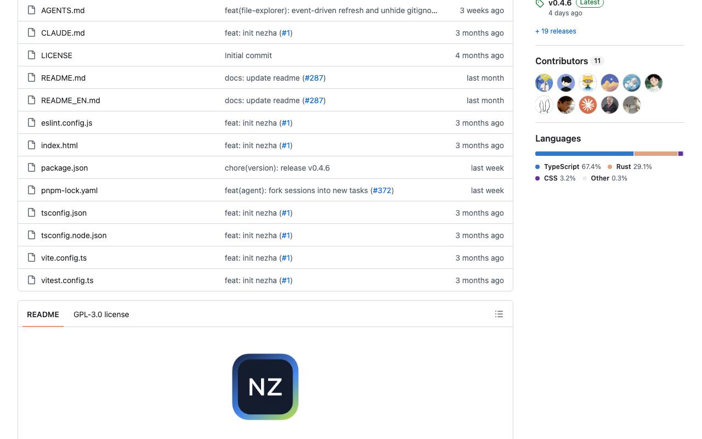Viewport: 702px width, 439px height.
Task: Click the file icon beside tsconfig.json
Action: coord(31,213)
